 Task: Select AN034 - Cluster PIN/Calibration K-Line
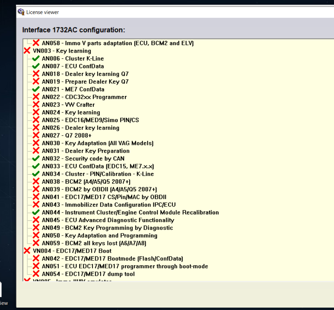click(x=98, y=174)
